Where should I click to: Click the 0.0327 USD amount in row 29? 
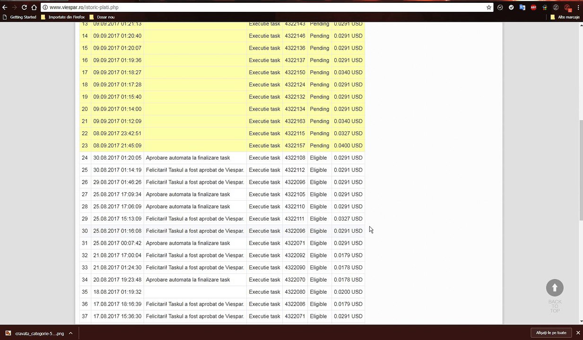coord(348,219)
